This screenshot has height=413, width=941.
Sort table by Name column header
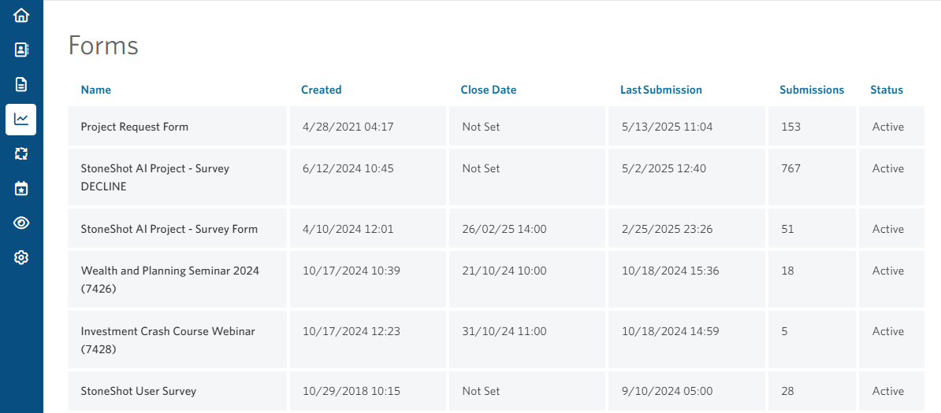point(96,90)
